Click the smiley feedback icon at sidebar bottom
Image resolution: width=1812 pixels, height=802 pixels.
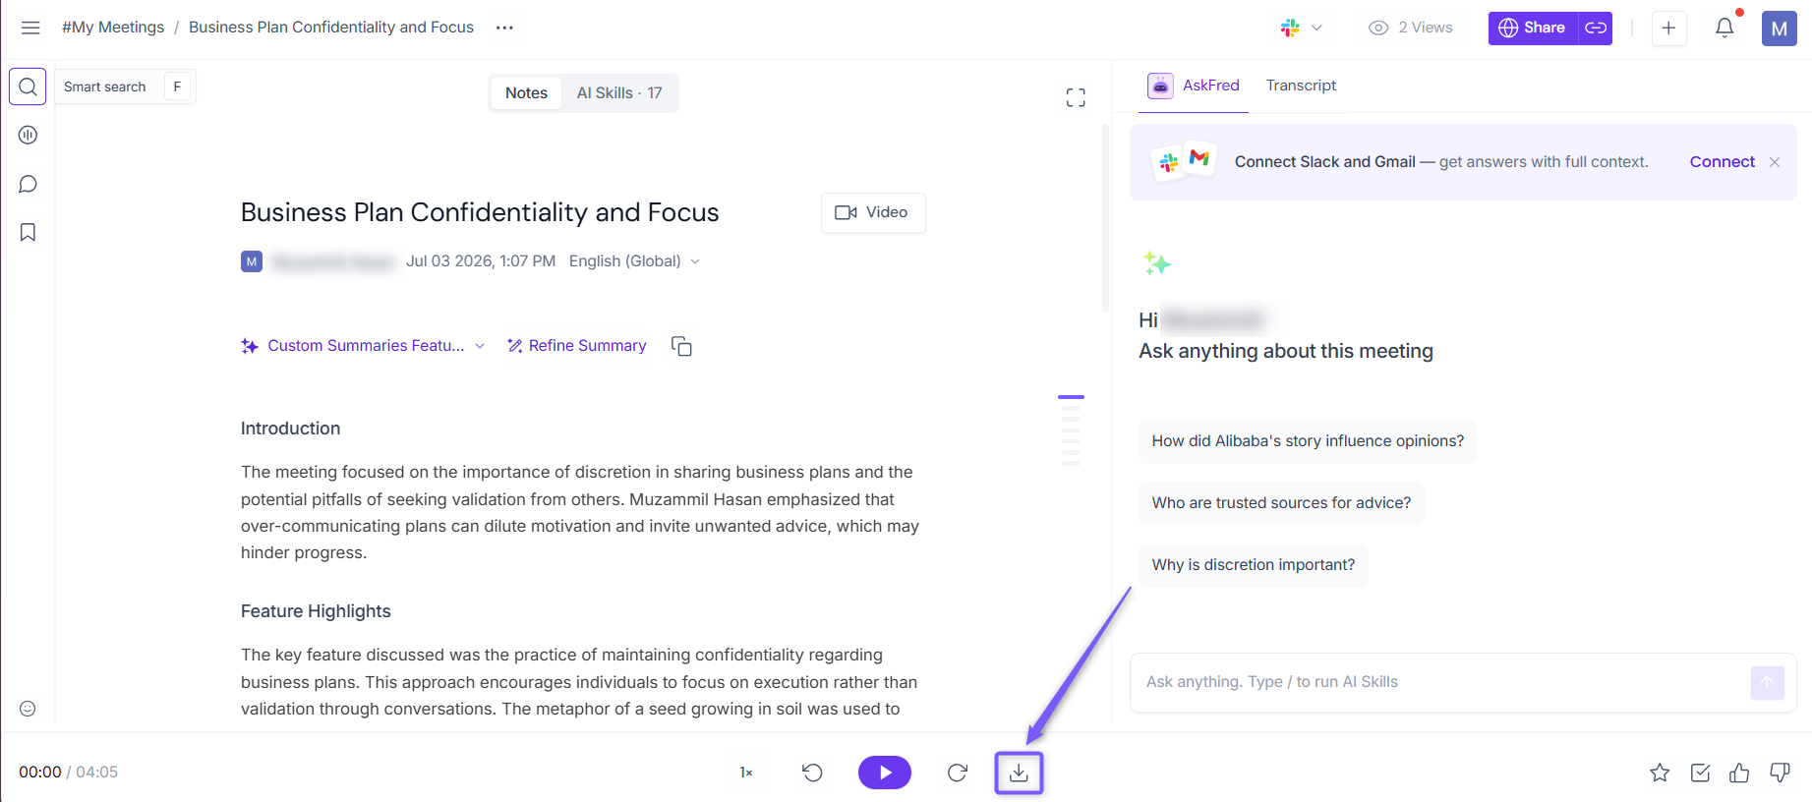pos(28,709)
